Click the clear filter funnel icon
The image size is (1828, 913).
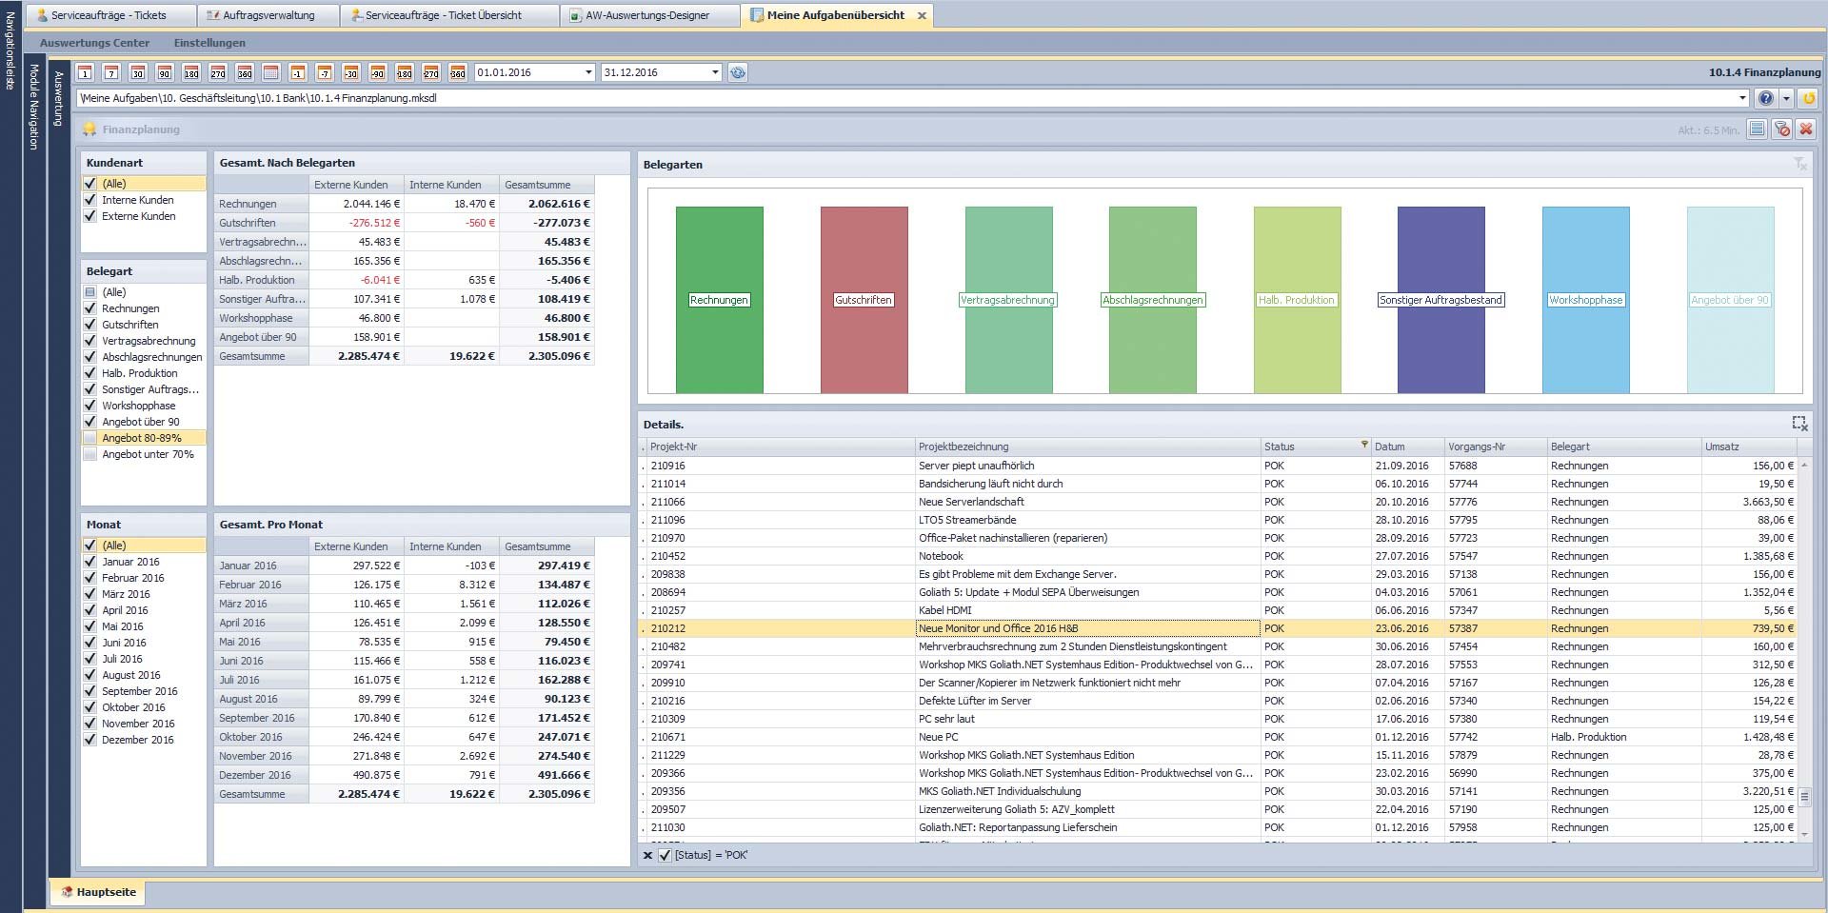click(1782, 129)
